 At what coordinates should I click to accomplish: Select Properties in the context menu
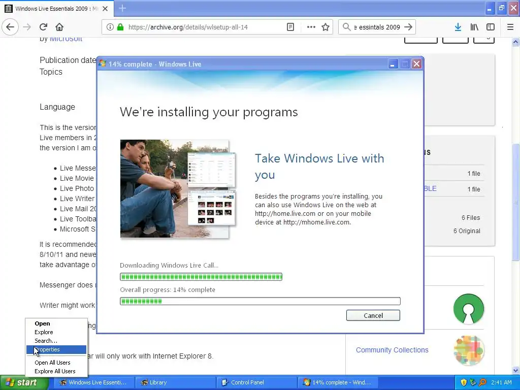56,349
